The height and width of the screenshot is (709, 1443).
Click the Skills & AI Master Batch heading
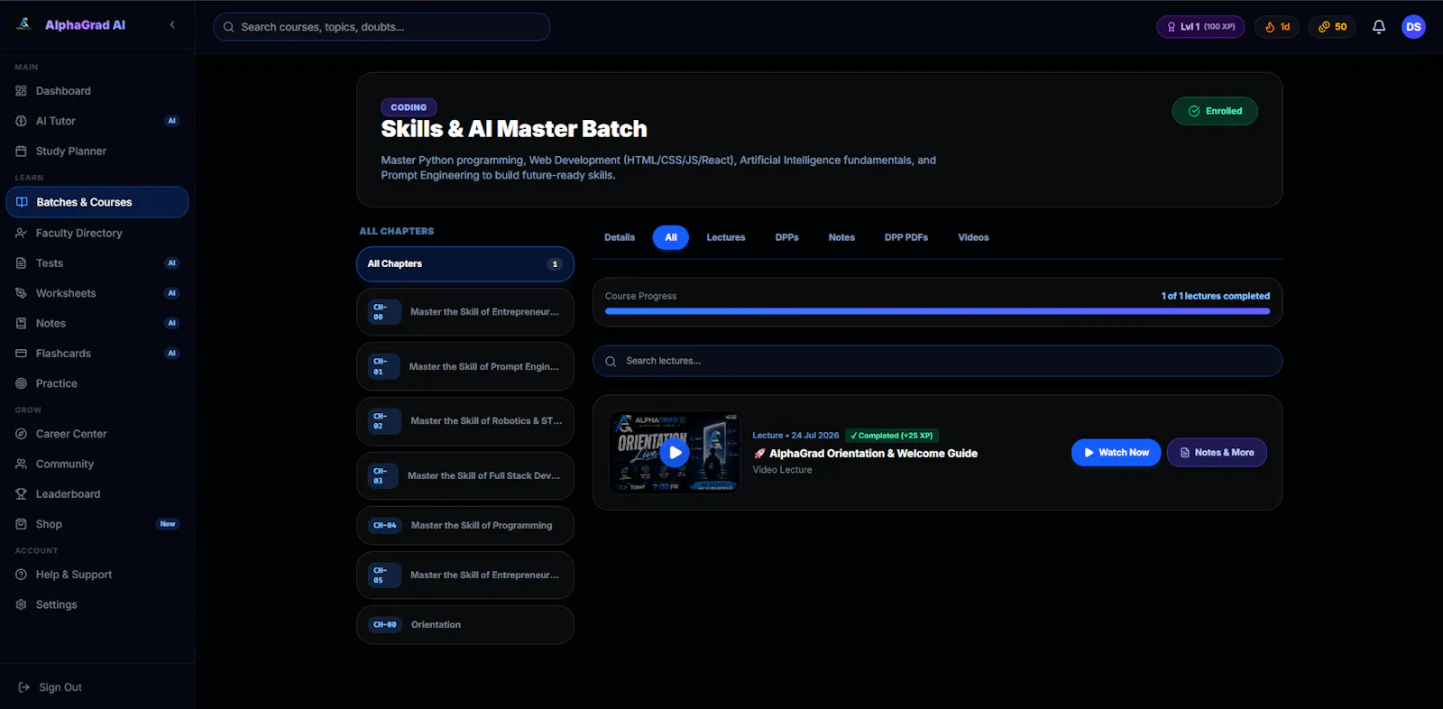click(x=514, y=129)
